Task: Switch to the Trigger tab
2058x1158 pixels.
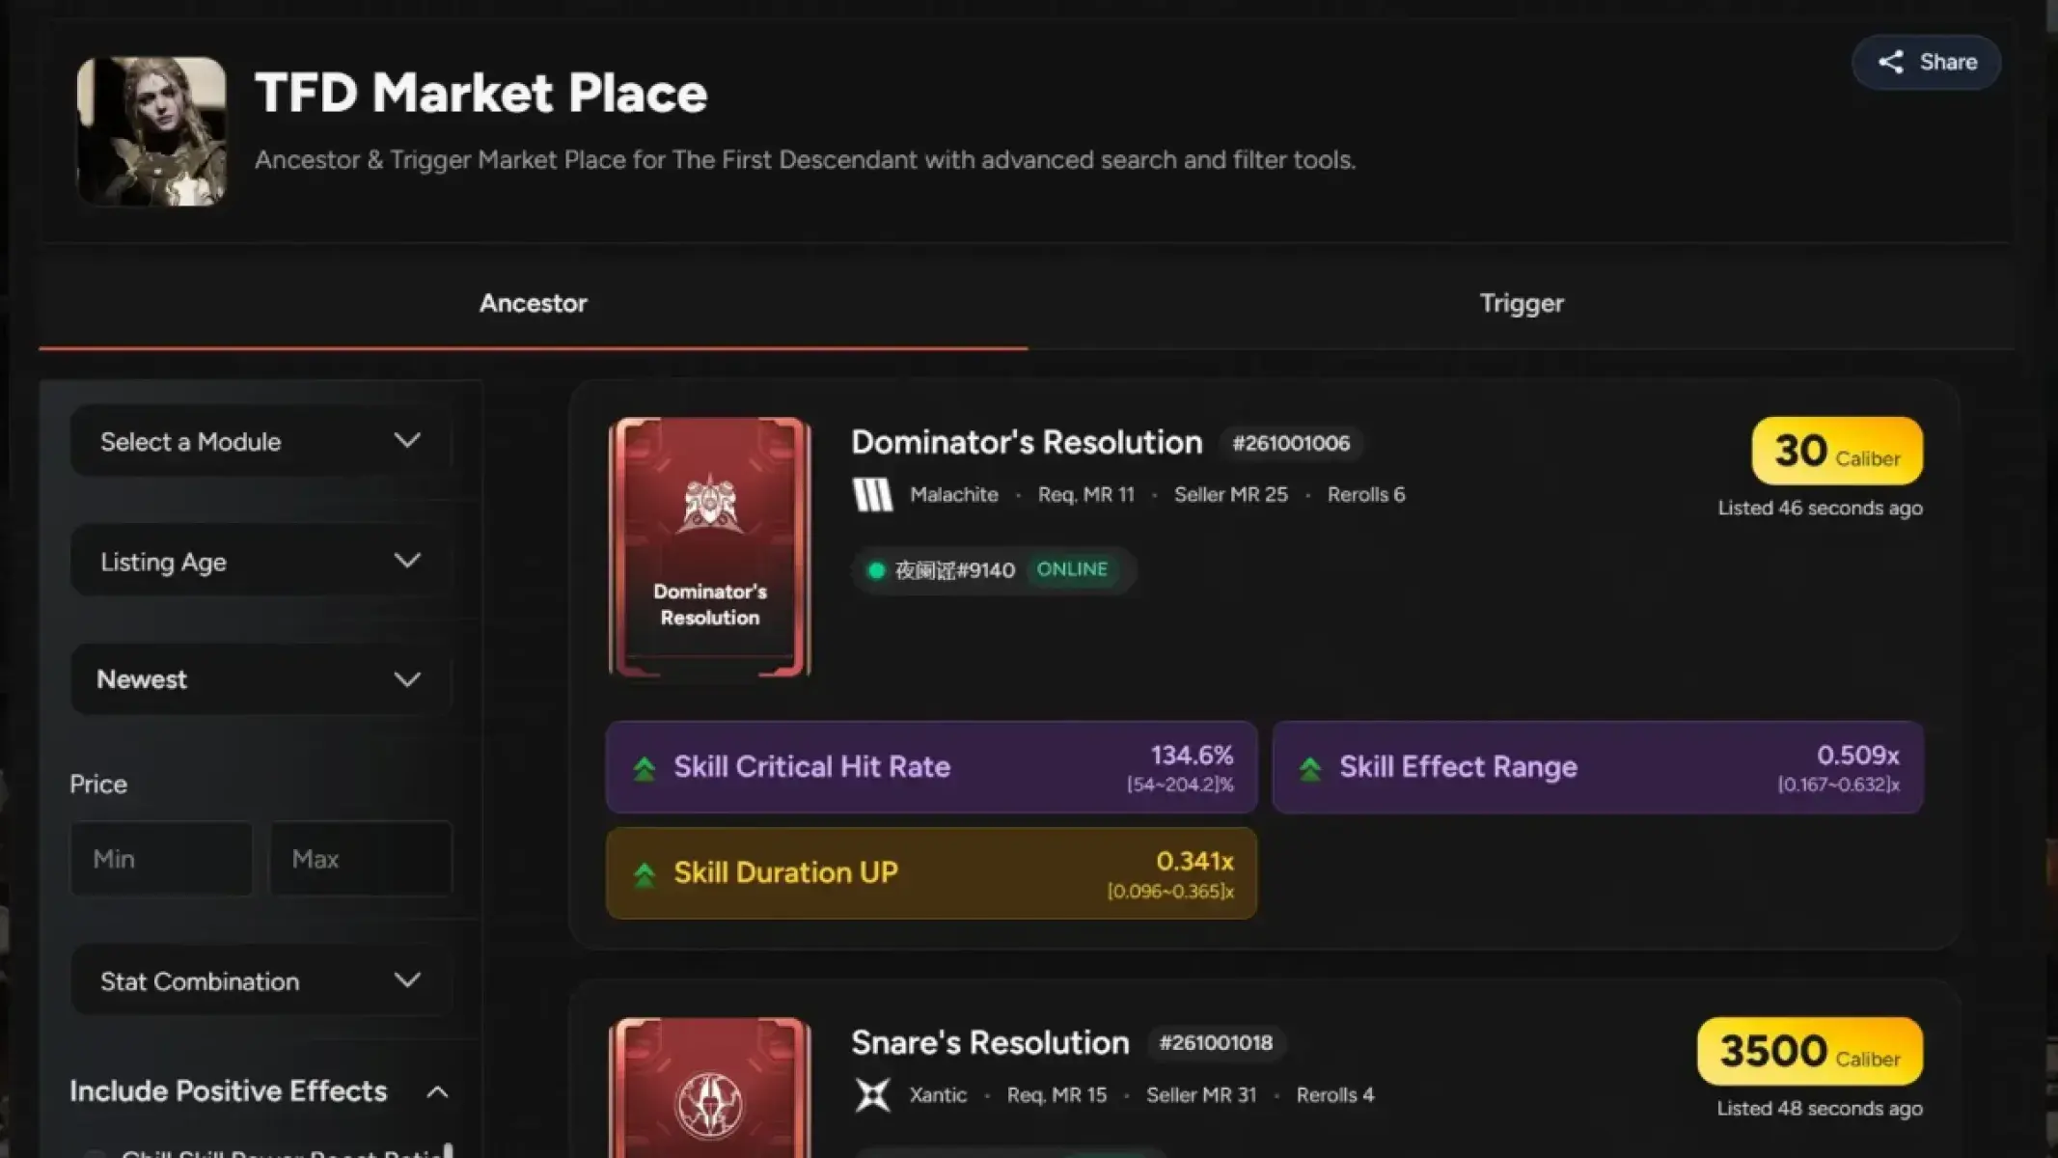Action: (x=1522, y=303)
